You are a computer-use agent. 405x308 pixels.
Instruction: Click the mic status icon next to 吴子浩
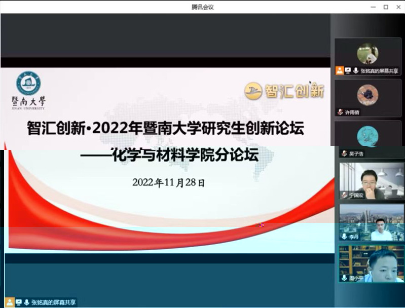coord(344,153)
